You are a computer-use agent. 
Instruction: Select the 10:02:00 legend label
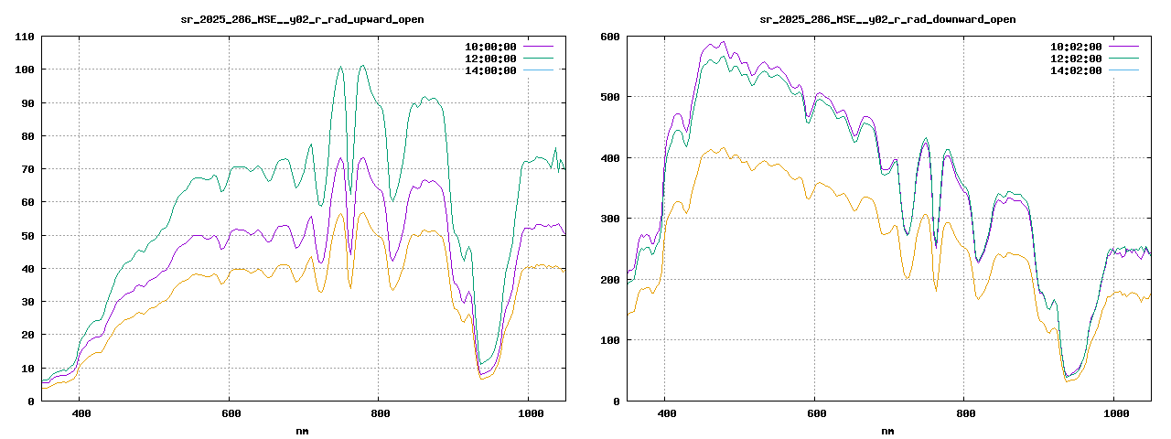coord(1076,46)
